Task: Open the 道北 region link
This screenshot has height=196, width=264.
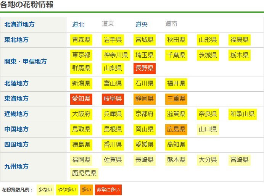Action: 78,24
